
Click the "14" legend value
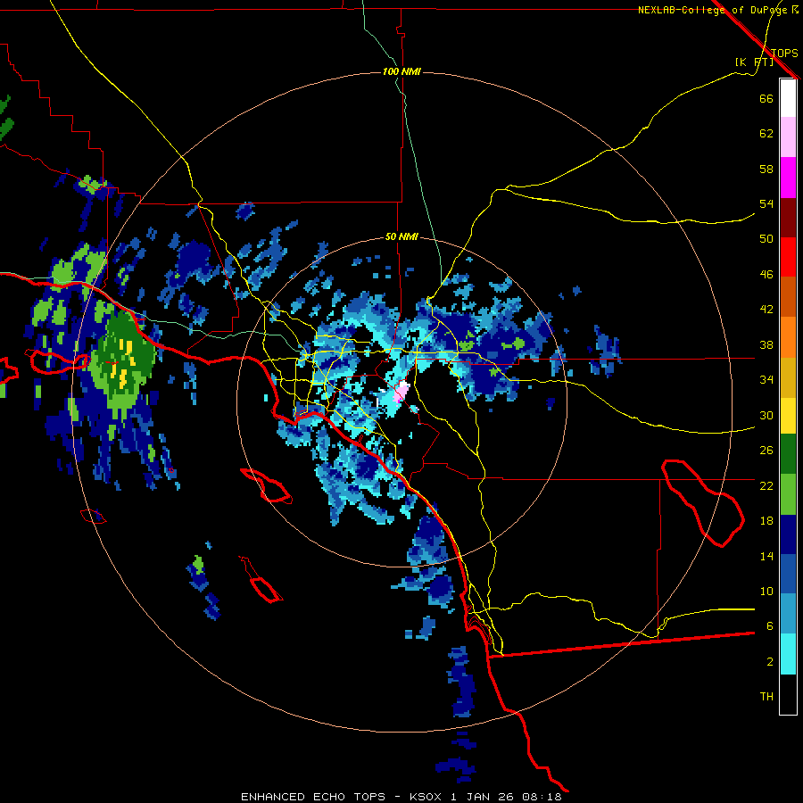(x=766, y=556)
